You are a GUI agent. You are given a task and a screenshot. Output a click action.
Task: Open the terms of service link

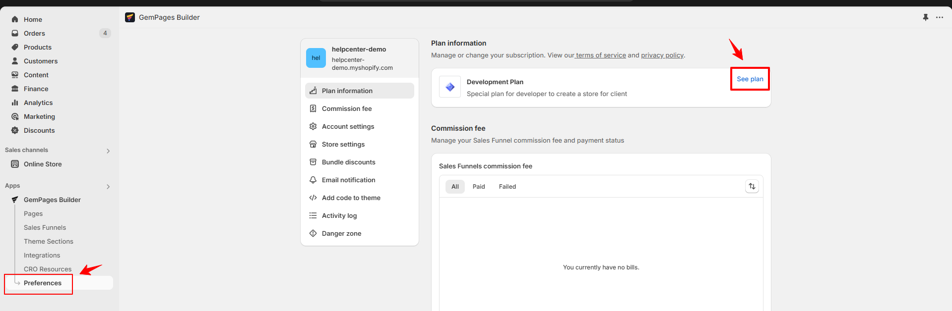(x=601, y=55)
